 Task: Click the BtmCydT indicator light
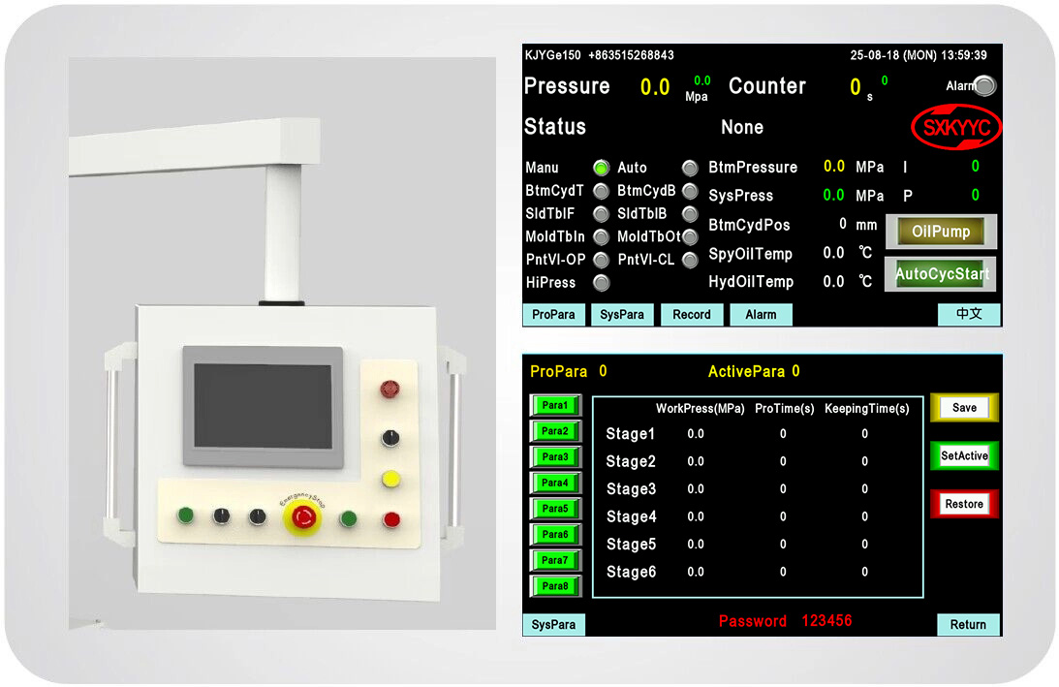[601, 191]
